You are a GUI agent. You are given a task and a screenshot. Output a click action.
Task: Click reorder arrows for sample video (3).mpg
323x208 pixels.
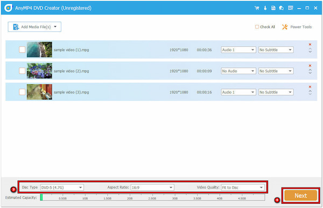point(310,92)
